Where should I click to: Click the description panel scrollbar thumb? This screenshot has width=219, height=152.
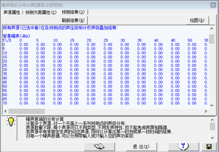point(213,126)
